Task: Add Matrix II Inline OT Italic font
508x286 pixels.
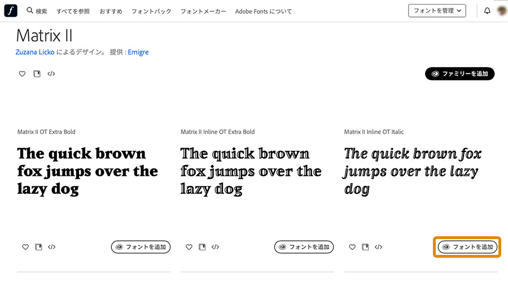Action: tap(468, 247)
